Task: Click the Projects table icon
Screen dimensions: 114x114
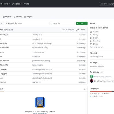Action: pos(3,17)
